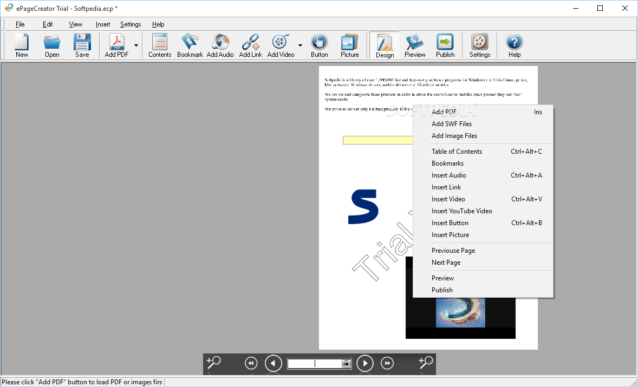Select Table of Contents context entry

(483, 152)
